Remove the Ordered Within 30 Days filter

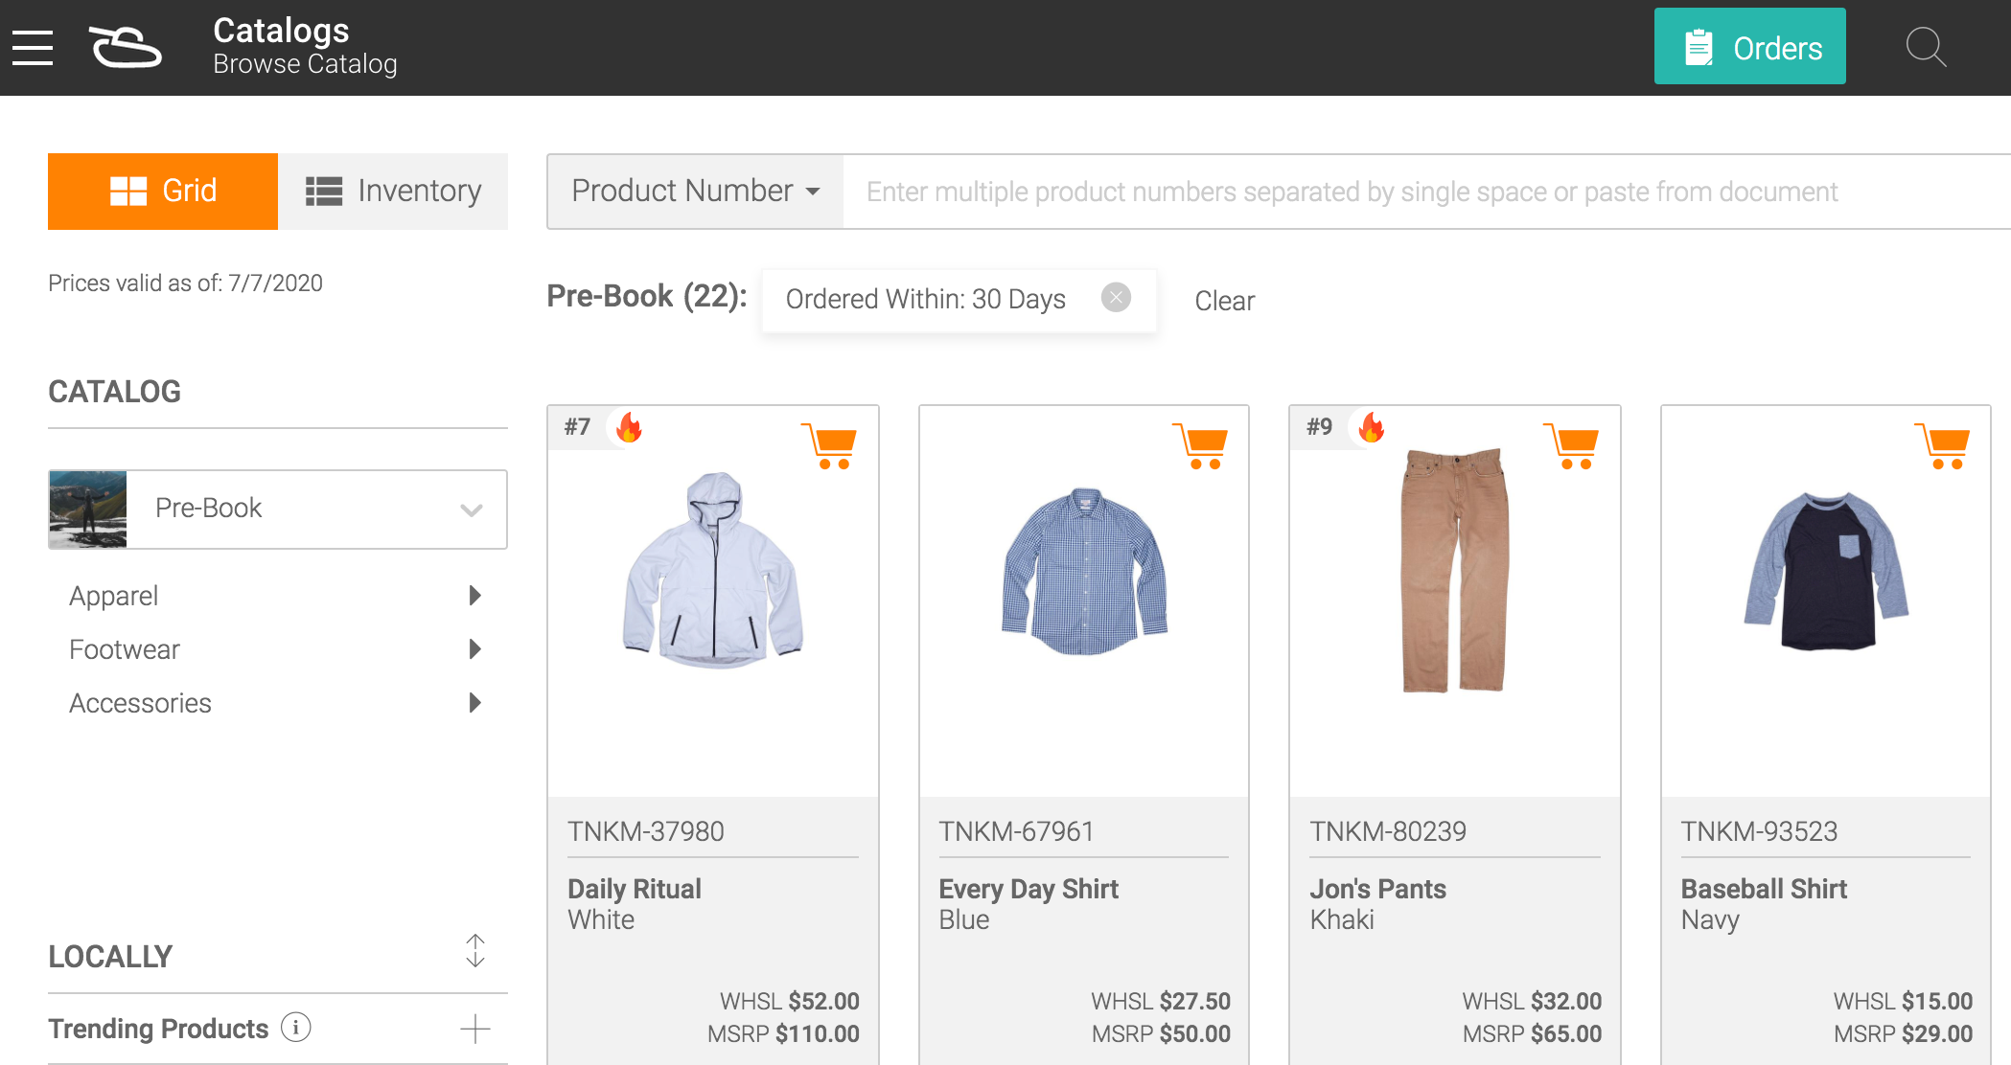pyautogui.click(x=1116, y=298)
